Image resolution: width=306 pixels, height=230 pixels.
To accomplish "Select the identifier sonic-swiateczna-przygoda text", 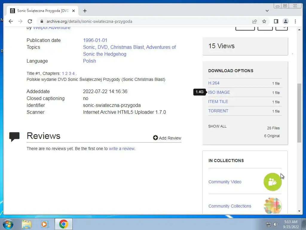I will [x=112, y=105].
